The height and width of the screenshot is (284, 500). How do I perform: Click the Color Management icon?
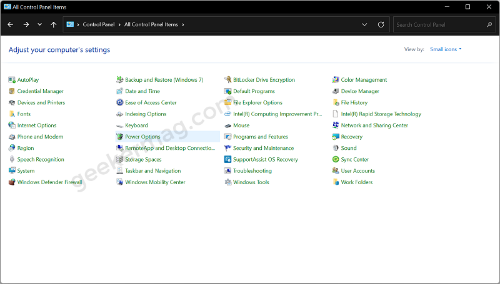(336, 80)
